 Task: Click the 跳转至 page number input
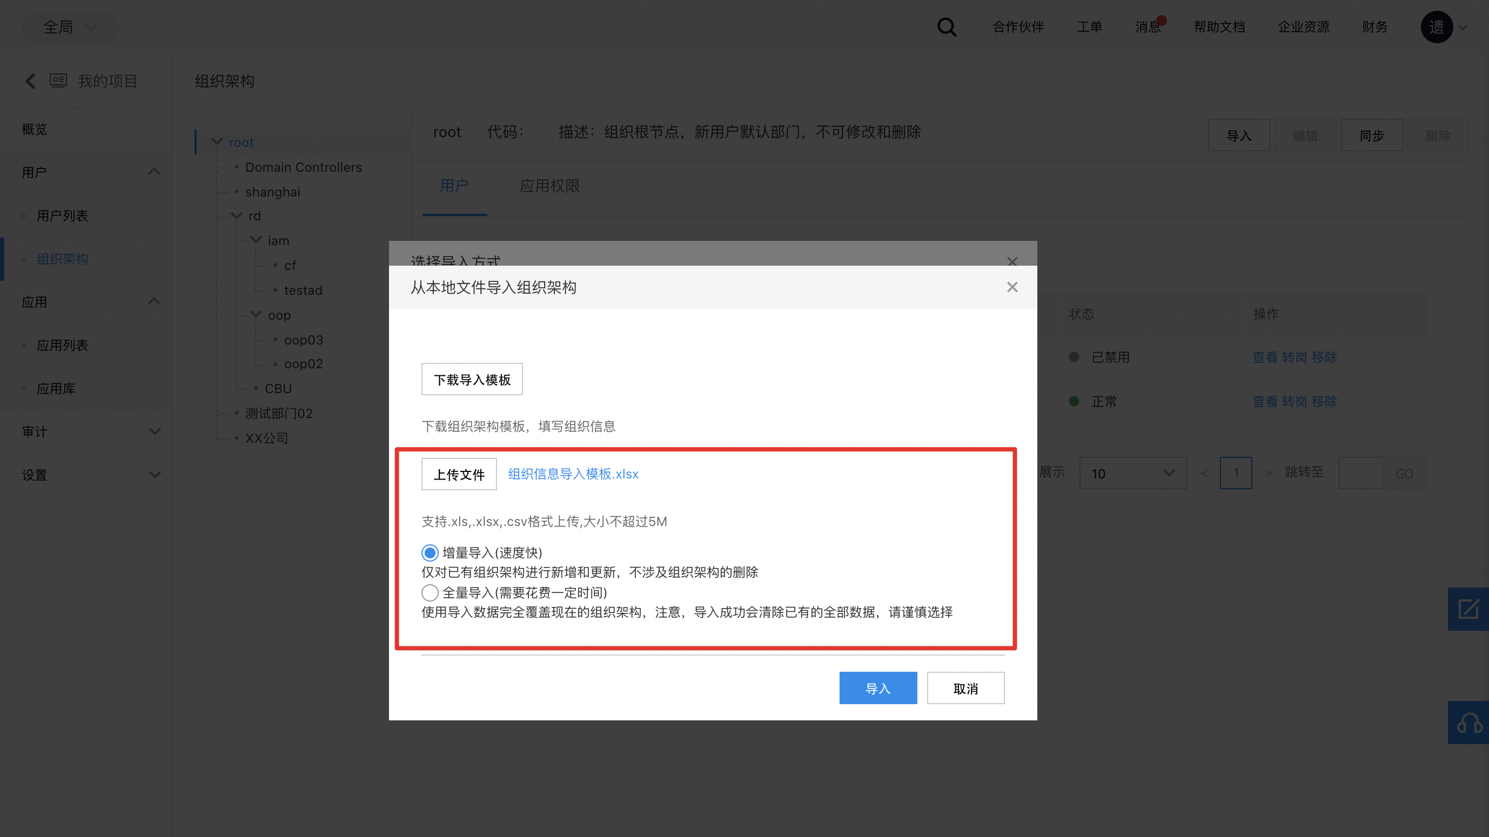[1361, 473]
